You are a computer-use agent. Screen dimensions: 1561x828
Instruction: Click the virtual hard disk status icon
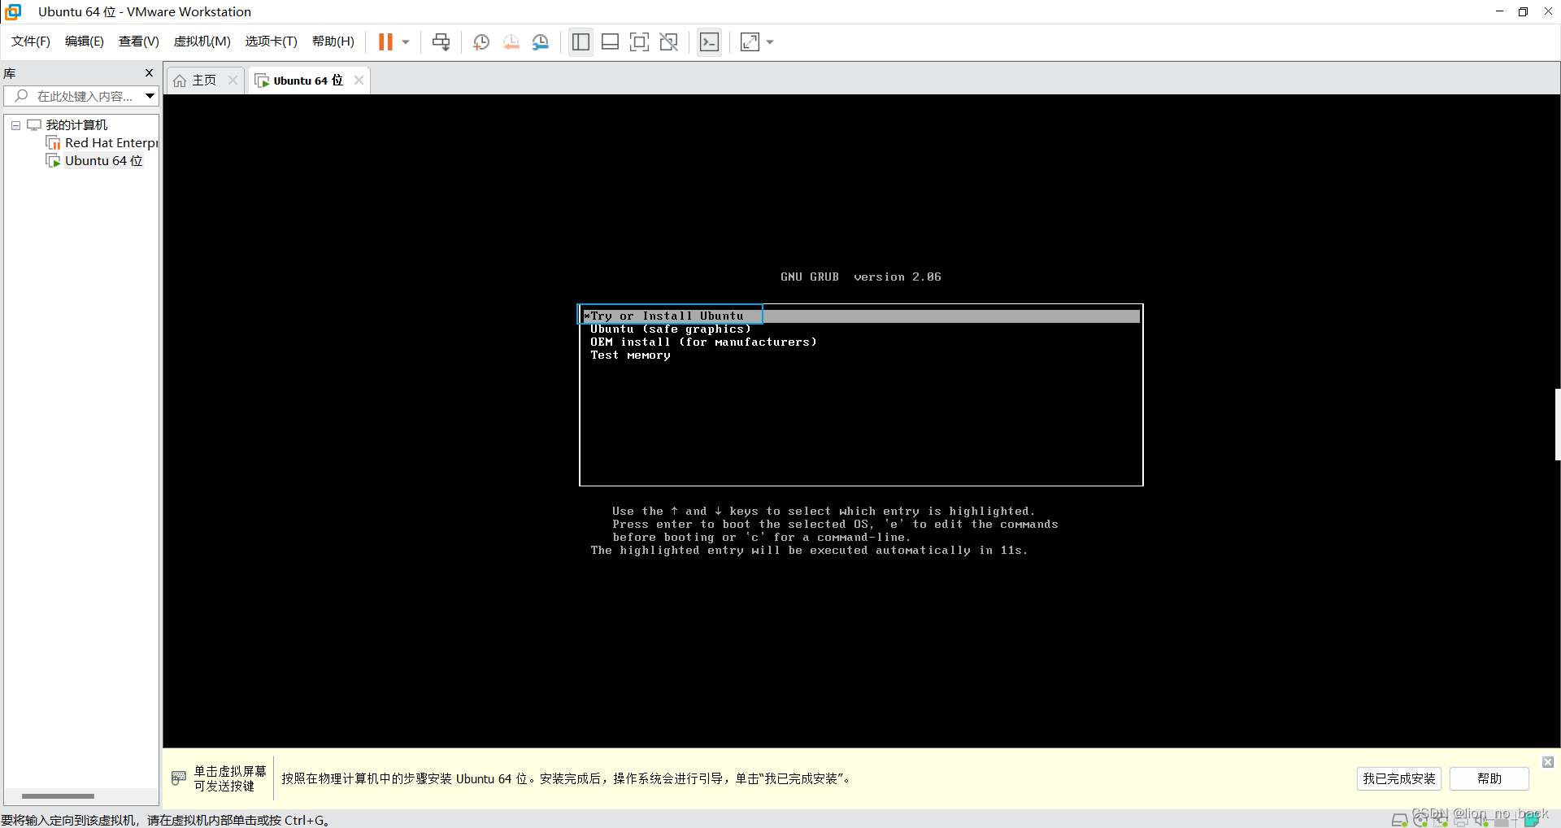click(x=1400, y=821)
